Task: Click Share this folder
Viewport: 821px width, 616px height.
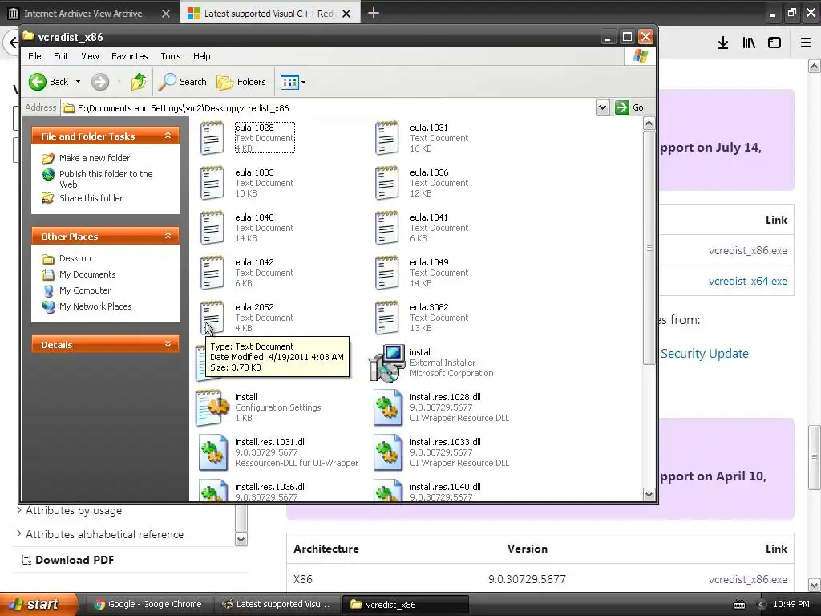Action: pyautogui.click(x=91, y=198)
